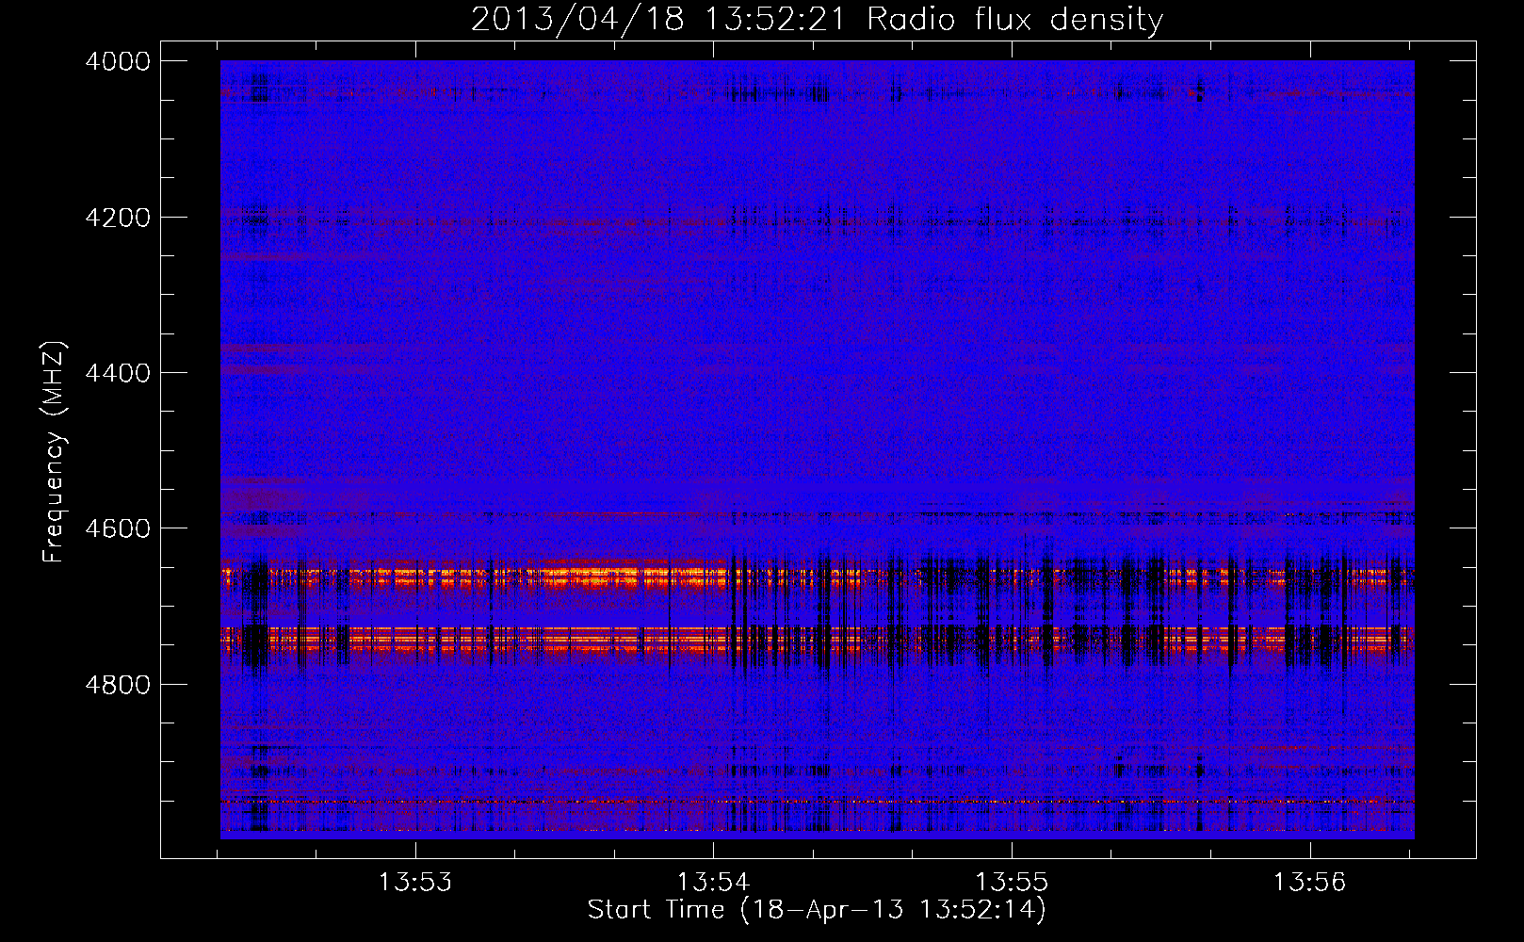Viewport: 1524px width, 942px height.
Task: Click the 13:55 time tick label
Action: [x=1012, y=883]
